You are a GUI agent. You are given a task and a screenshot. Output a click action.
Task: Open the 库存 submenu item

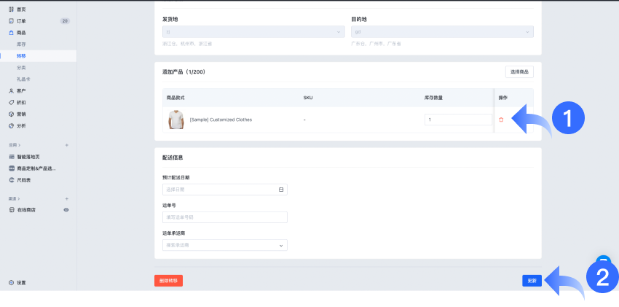[21, 44]
